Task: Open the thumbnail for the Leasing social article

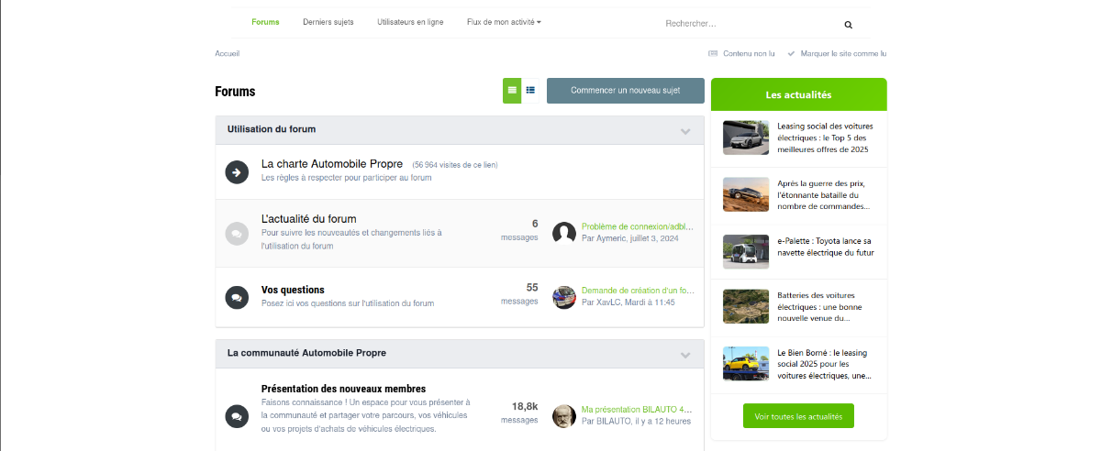Action: tap(746, 137)
